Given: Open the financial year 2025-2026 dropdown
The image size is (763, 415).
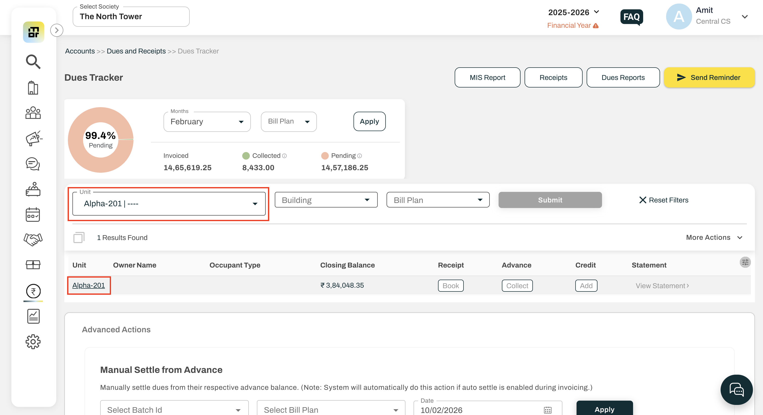Looking at the screenshot, I should (574, 12).
